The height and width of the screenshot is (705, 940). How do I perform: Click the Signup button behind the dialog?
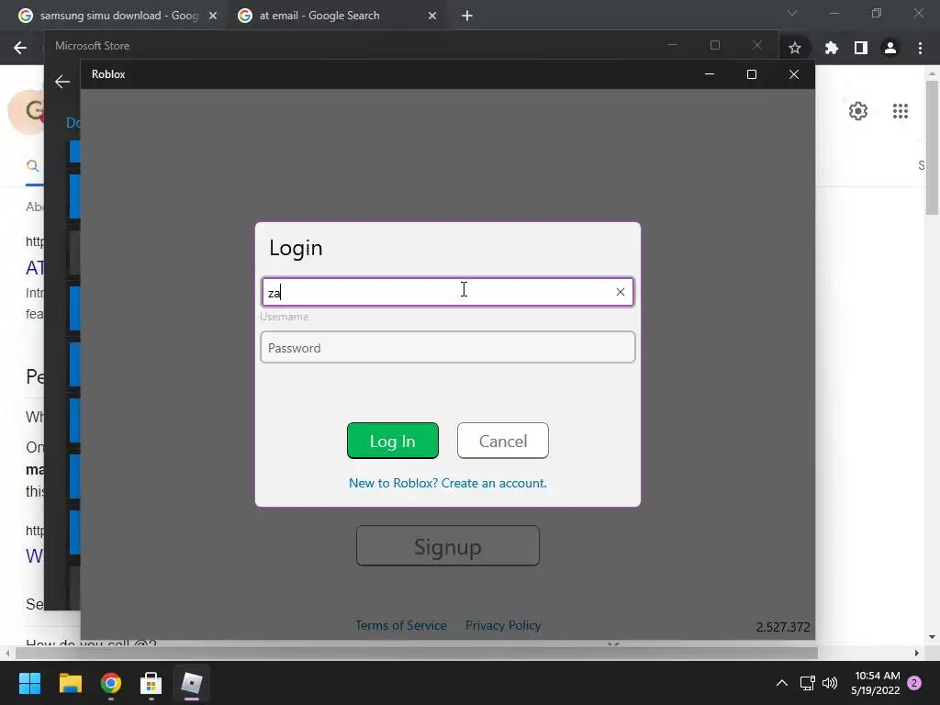448,545
